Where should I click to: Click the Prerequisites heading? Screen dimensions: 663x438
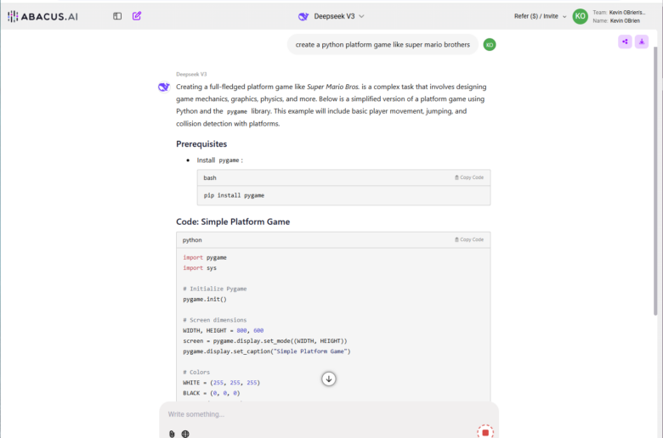coord(201,144)
